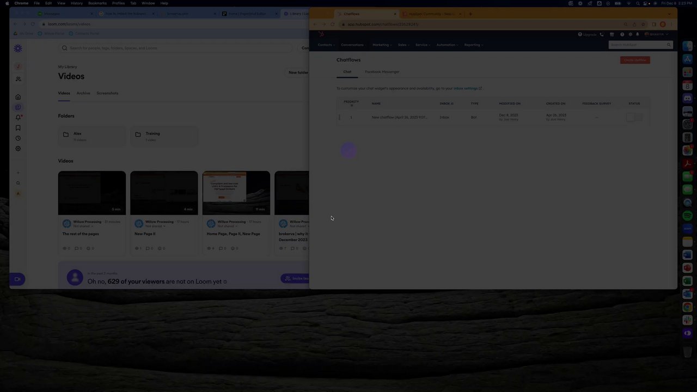Select the Chat tab in Chatflows
The width and height of the screenshot is (697, 392).
(347, 72)
